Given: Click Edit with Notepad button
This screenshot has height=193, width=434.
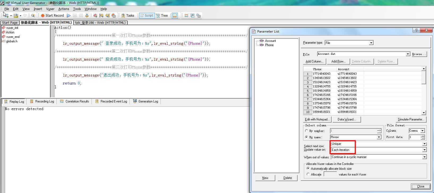Looking at the screenshot, I should (317, 119).
